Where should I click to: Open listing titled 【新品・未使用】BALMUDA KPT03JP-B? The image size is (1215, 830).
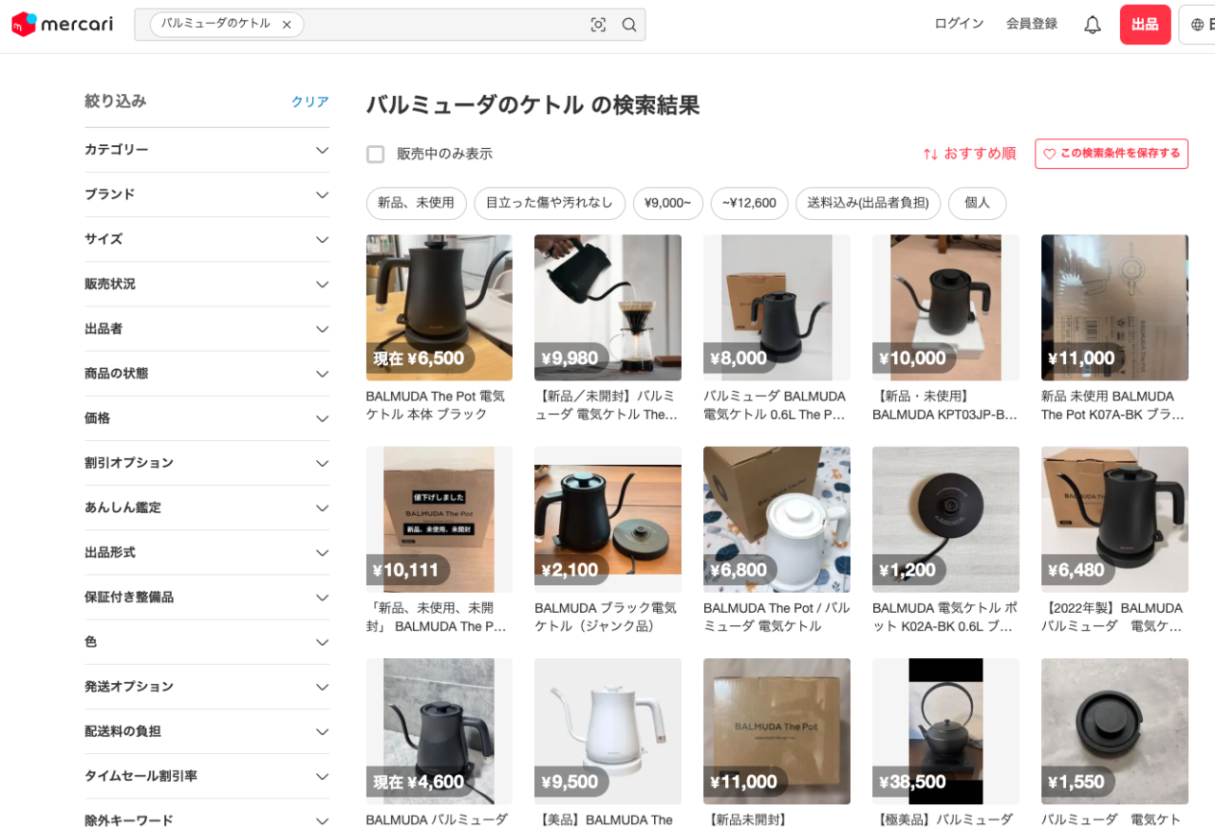[944, 405]
